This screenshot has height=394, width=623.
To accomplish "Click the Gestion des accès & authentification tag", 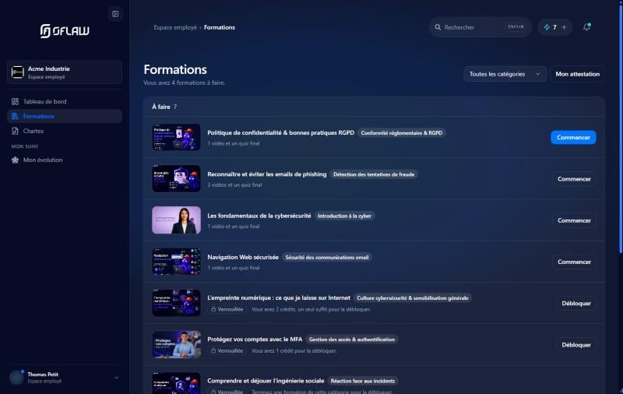I will pos(352,339).
